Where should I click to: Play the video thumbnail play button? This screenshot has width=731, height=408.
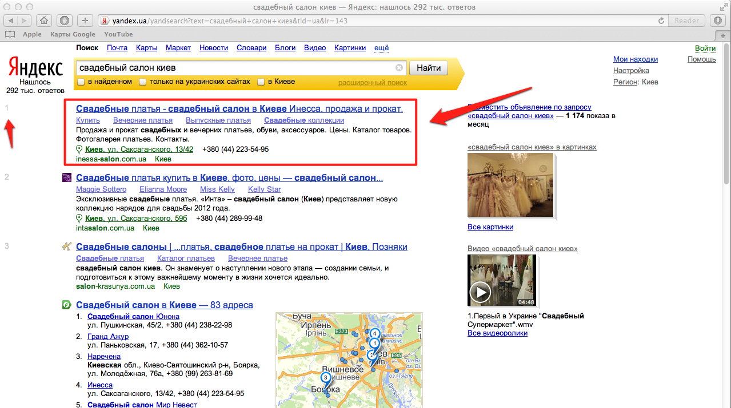(x=480, y=293)
